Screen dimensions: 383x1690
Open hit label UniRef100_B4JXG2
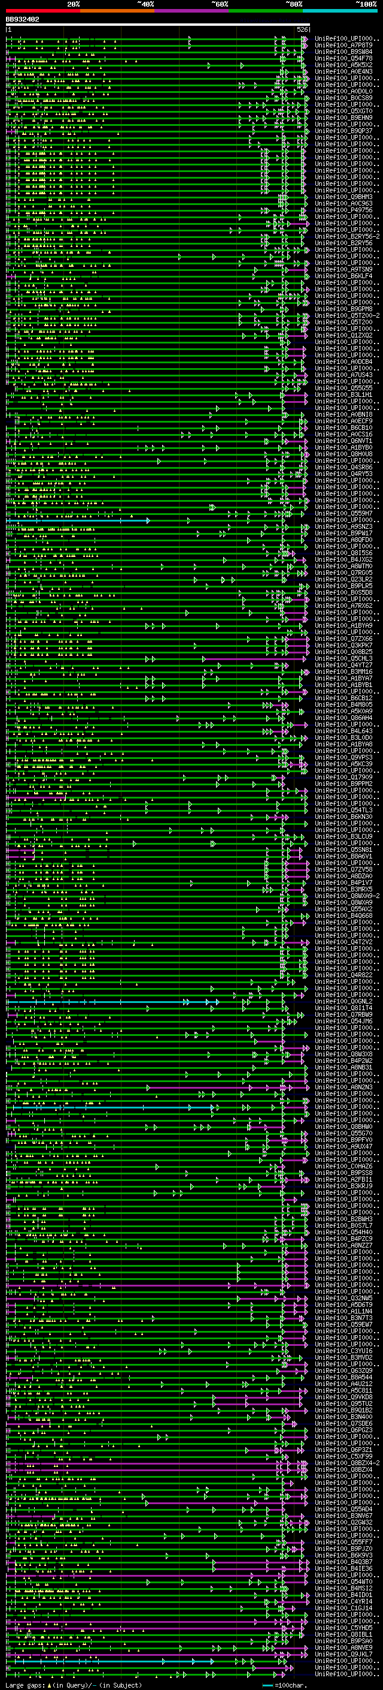click(x=344, y=559)
